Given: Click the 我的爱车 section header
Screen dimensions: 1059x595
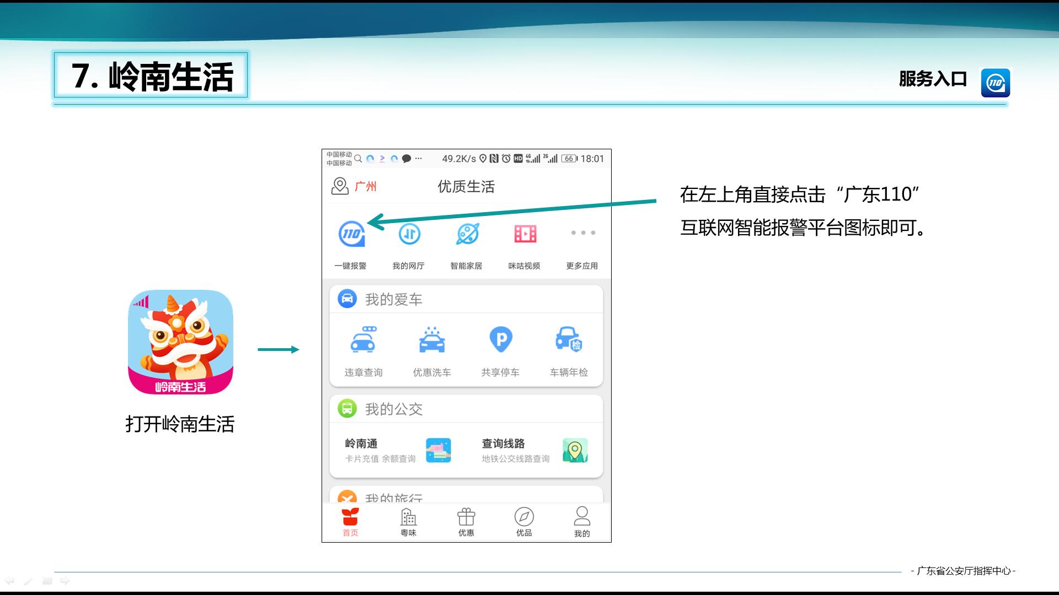Looking at the screenshot, I should [394, 299].
